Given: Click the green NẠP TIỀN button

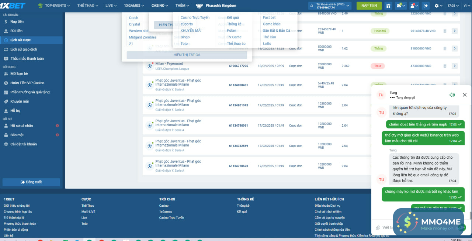Looking at the screenshot, I should click(x=369, y=6).
